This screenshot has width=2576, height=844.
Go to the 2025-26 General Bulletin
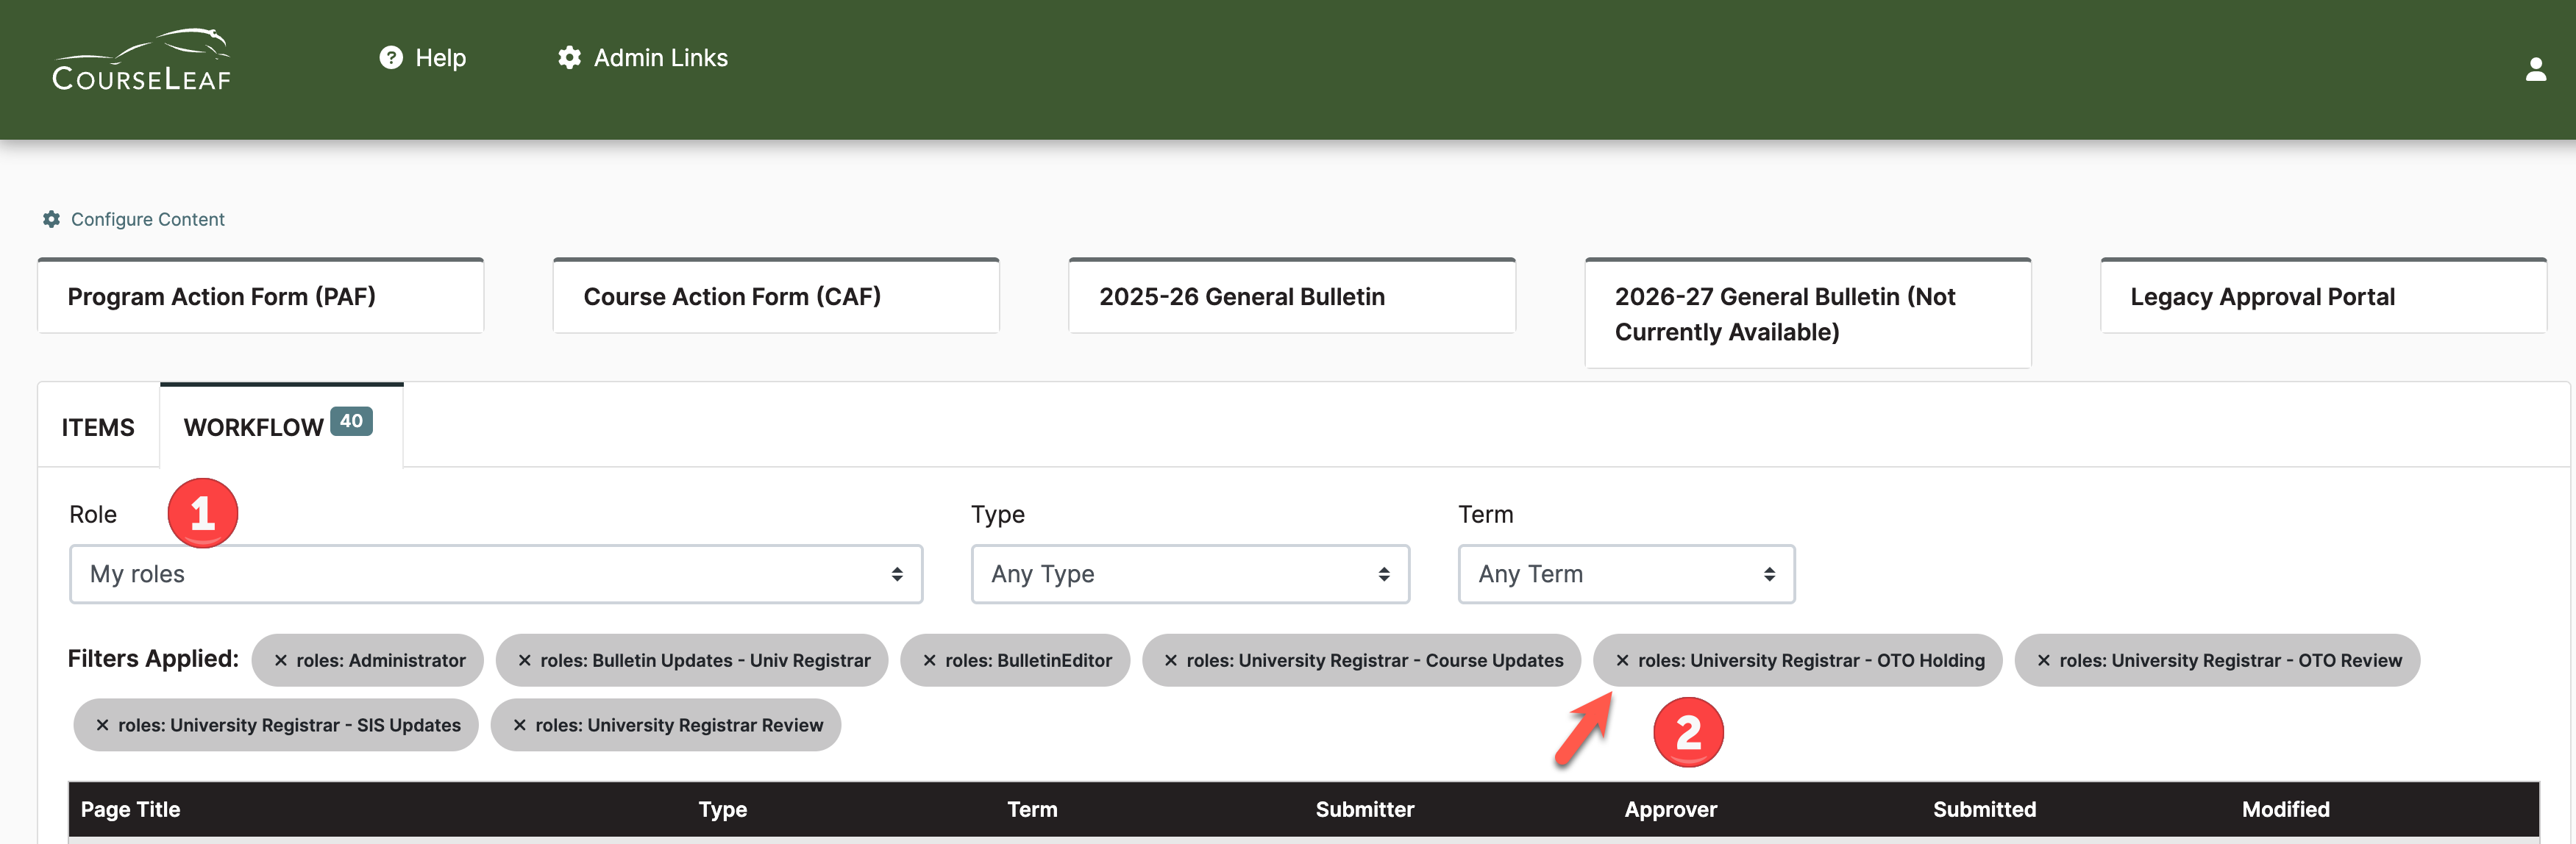[x=1291, y=295]
